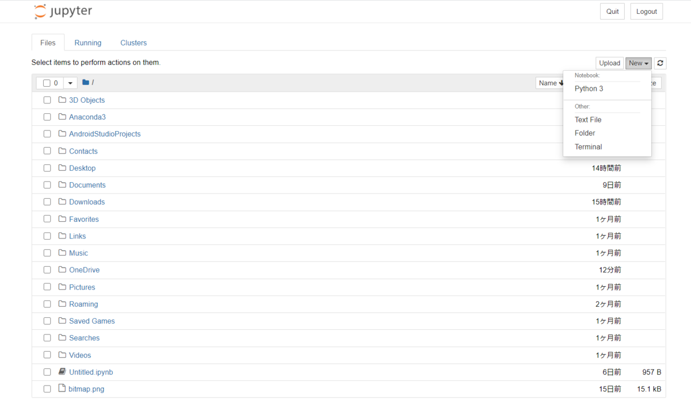Select the Files tab
The width and height of the screenshot is (691, 412).
pos(48,43)
